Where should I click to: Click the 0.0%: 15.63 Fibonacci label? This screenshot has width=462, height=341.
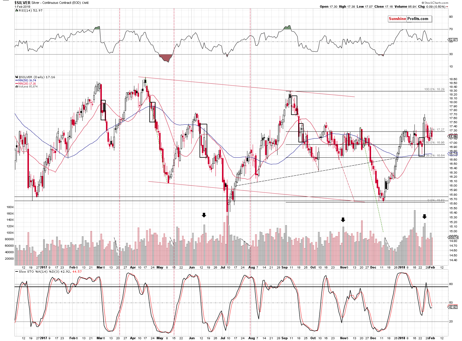coord(436,200)
